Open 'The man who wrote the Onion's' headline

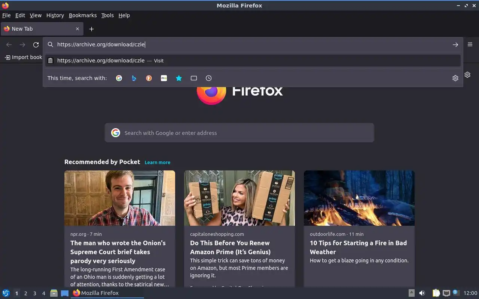[x=118, y=252]
